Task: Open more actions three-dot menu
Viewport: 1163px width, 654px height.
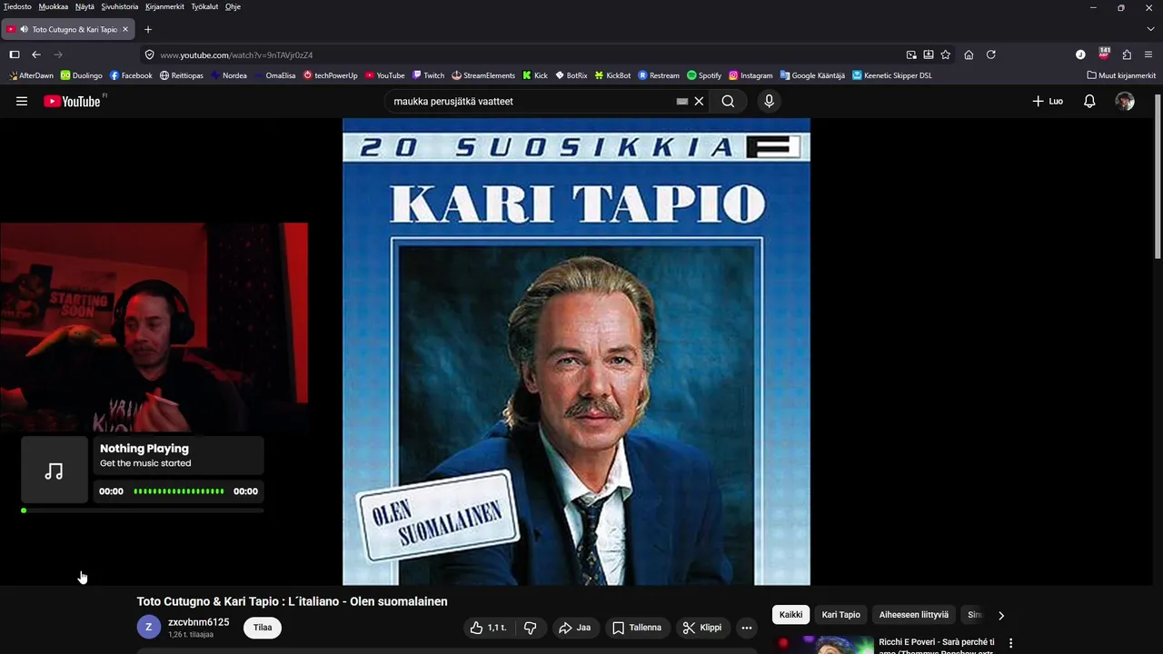Action: [x=746, y=628]
